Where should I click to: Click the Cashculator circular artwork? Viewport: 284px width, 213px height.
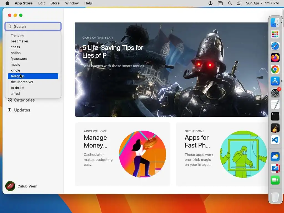143,154
